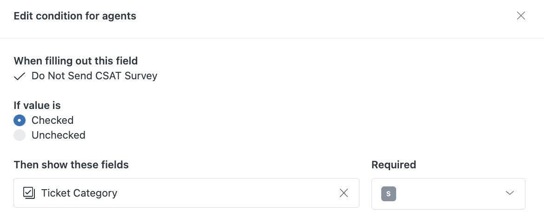The image size is (544, 217).
Task: Click the Then show these fields heading
Action: 71,165
